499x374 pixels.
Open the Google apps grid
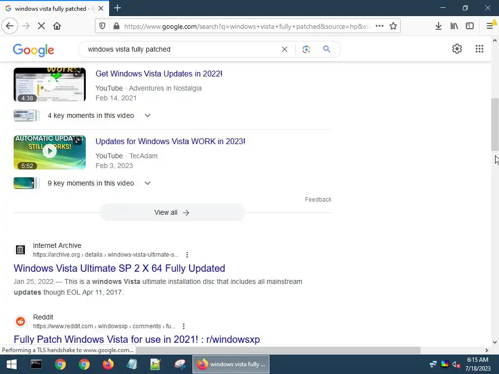(x=480, y=49)
